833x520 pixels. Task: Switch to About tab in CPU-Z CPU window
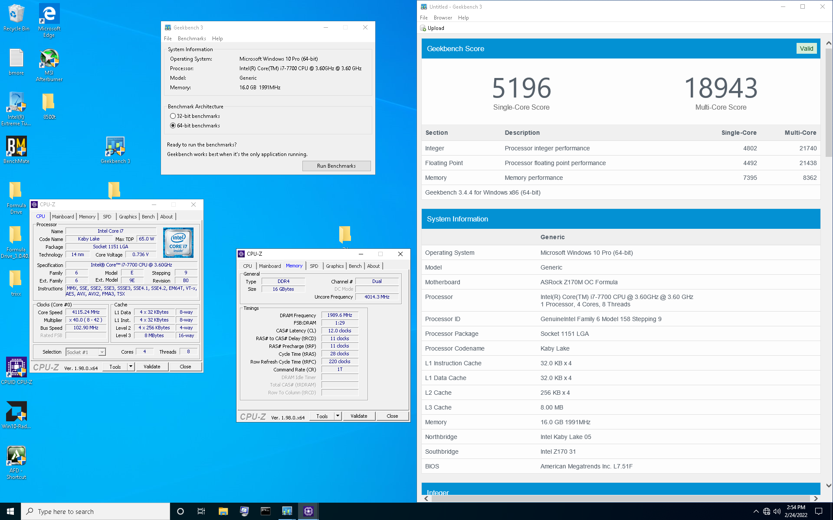point(167,217)
